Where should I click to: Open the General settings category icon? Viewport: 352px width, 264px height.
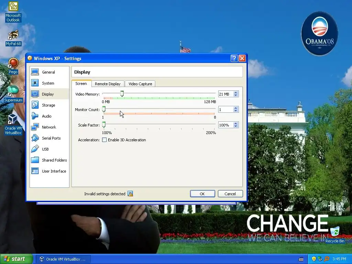tap(35, 72)
